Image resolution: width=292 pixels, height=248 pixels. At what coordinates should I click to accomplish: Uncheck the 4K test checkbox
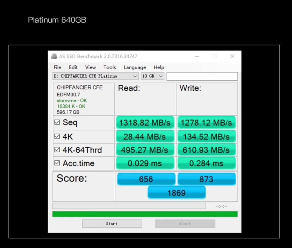coord(57,136)
